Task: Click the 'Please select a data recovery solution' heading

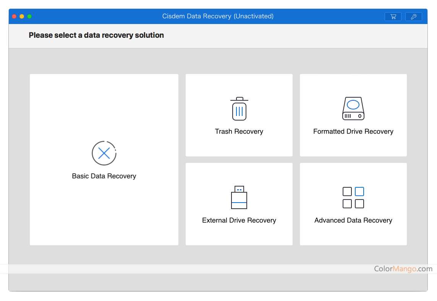Action: (96, 35)
